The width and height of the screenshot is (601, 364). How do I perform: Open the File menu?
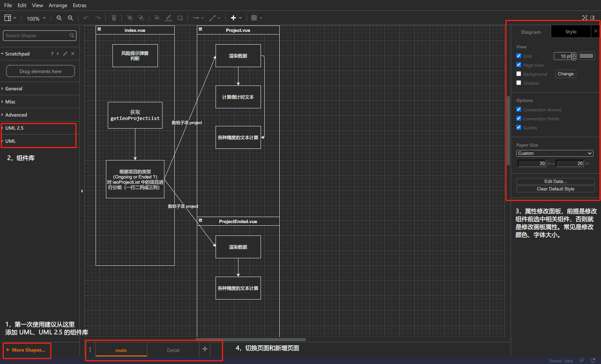pos(8,5)
